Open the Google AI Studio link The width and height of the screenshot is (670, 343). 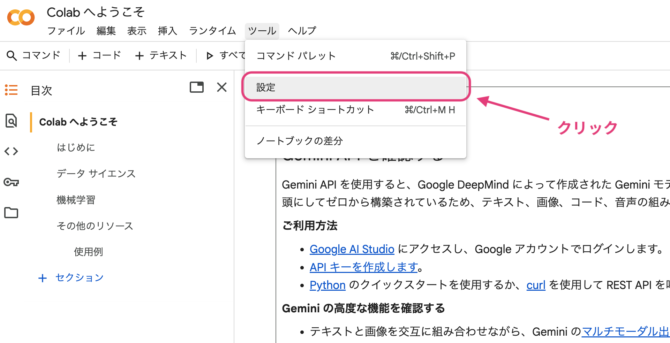tap(352, 249)
